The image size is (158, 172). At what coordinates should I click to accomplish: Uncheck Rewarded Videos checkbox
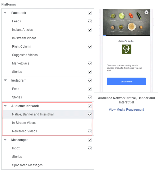pyautogui.click(x=90, y=131)
